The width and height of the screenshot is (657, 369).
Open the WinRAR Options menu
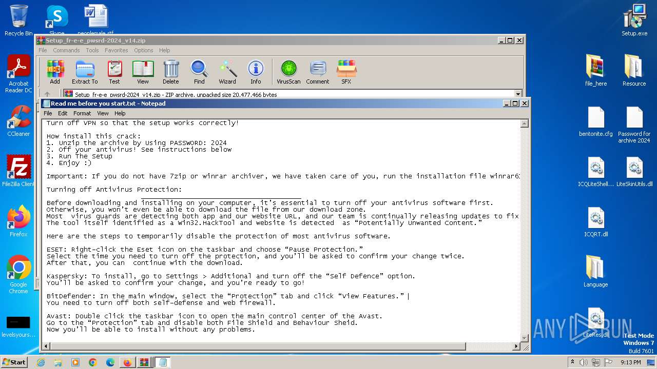pos(144,50)
